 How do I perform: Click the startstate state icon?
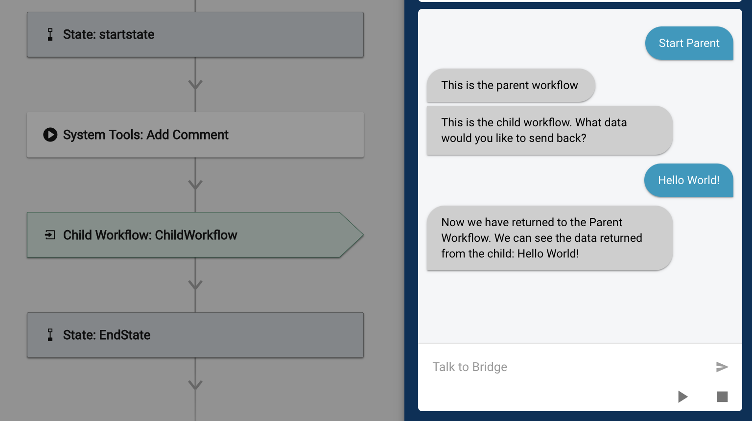pyautogui.click(x=50, y=34)
